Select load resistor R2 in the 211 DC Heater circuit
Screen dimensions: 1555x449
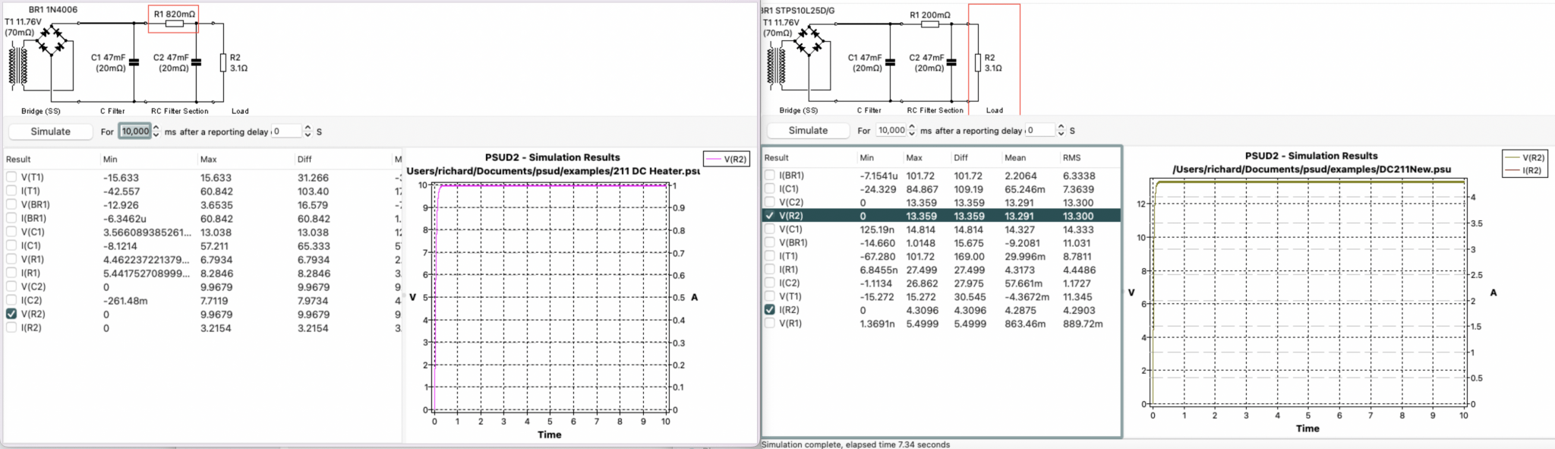coord(223,62)
